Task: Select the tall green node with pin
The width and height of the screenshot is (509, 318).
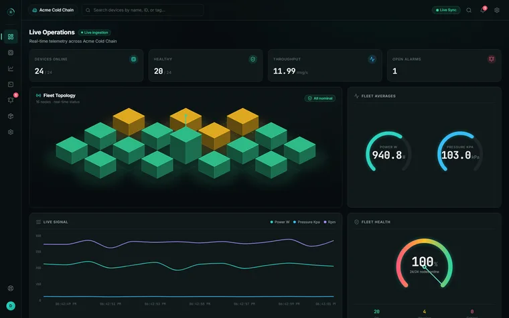Action: coord(186,145)
